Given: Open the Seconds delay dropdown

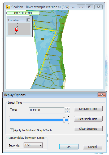Looking at the screenshot, I should pos(33,145).
